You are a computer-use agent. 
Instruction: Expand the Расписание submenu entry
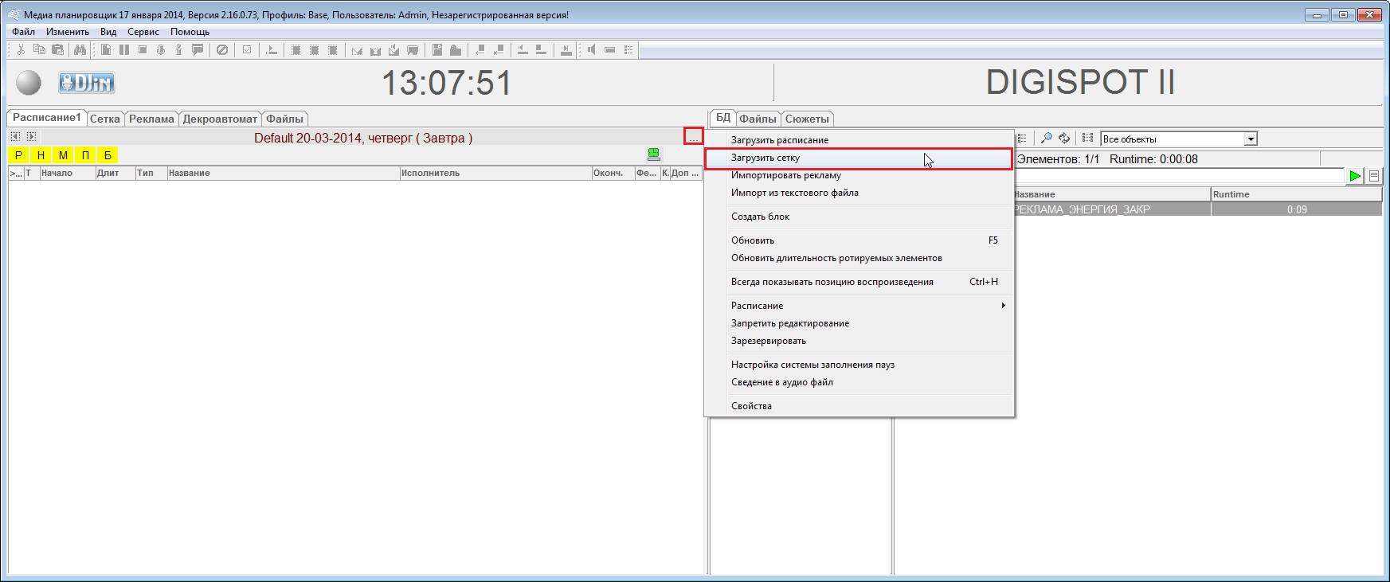(x=859, y=306)
